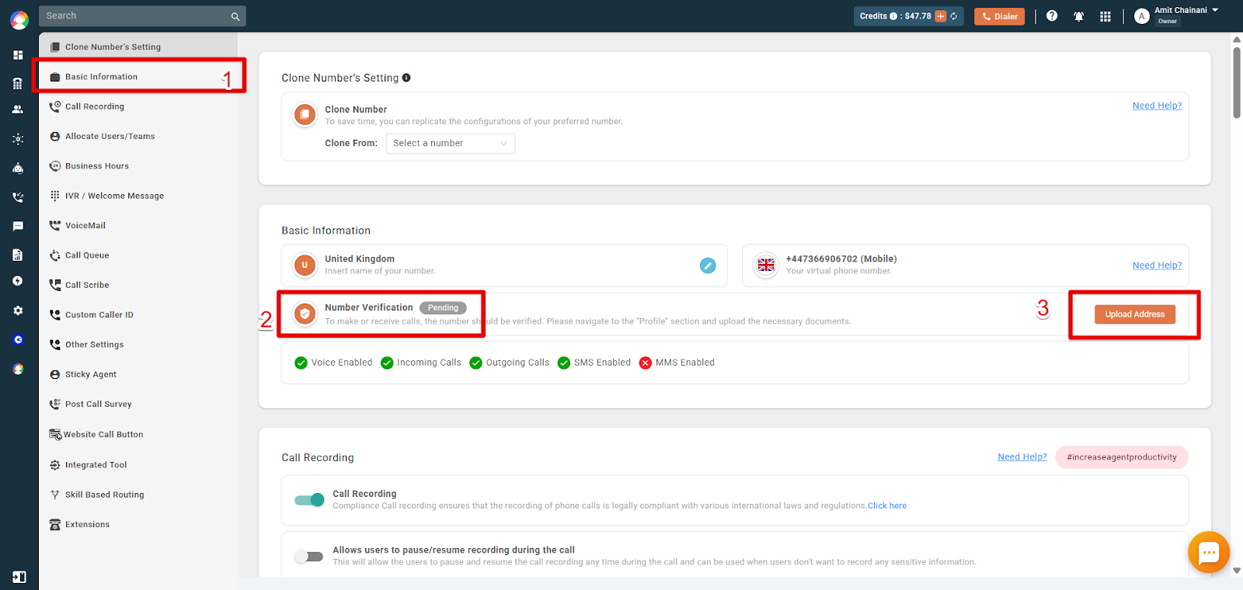Open the live chat bubble widget
The height and width of the screenshot is (590, 1243).
[x=1209, y=552]
